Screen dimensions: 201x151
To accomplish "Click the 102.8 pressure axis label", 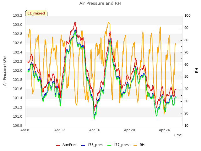I will tap(18, 34).
